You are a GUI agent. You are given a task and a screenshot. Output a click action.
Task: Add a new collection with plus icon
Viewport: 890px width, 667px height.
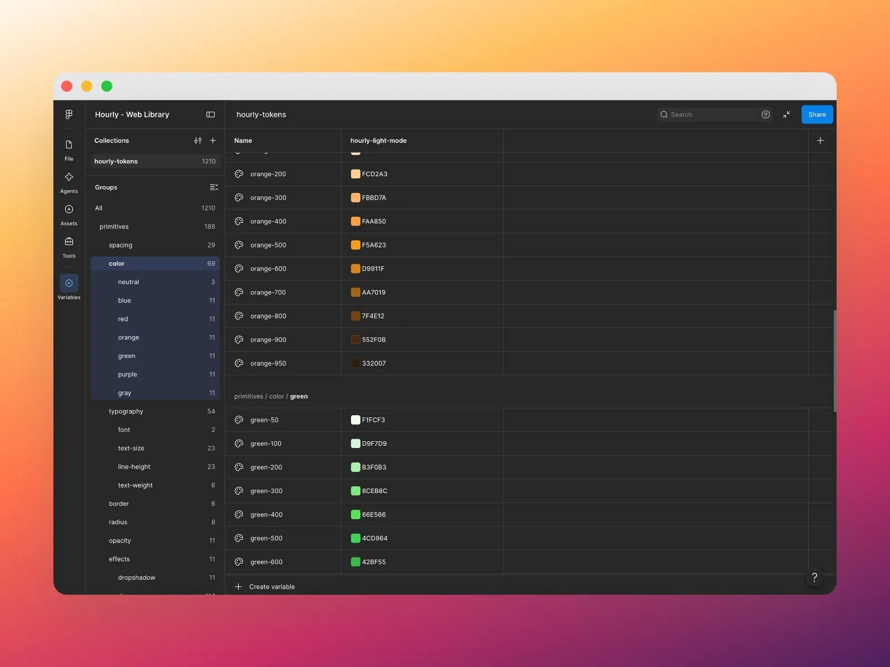(212, 141)
